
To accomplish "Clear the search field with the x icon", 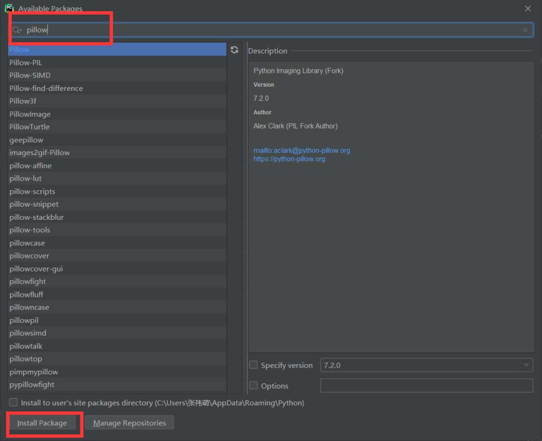I will tap(525, 30).
